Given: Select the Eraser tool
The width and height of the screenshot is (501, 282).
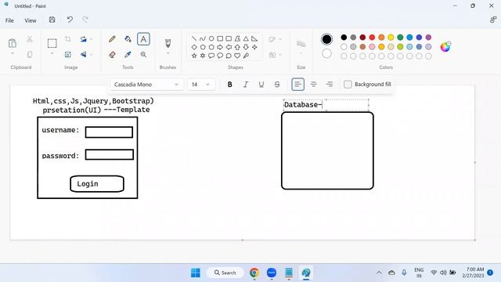Looking at the screenshot, I should 112,55.
